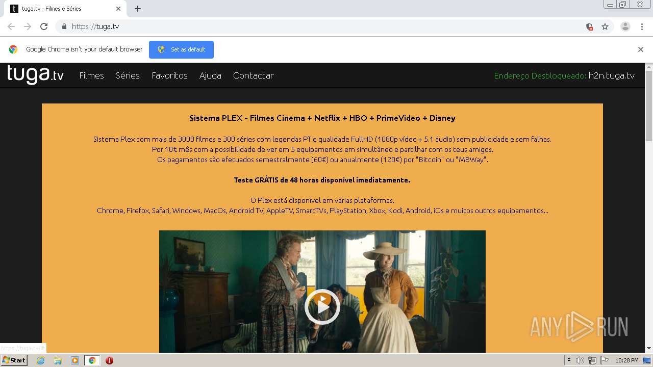Click the tuga.tv logo
The width and height of the screenshot is (653, 367).
click(35, 75)
